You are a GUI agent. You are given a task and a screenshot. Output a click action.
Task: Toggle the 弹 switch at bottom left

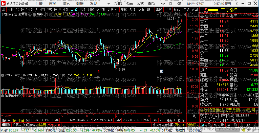pos(6,125)
